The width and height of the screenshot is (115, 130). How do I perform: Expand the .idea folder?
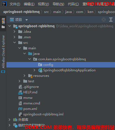14,32
